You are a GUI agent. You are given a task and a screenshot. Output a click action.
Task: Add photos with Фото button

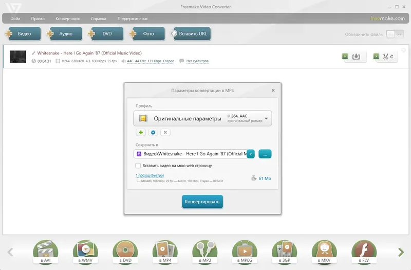(147, 33)
